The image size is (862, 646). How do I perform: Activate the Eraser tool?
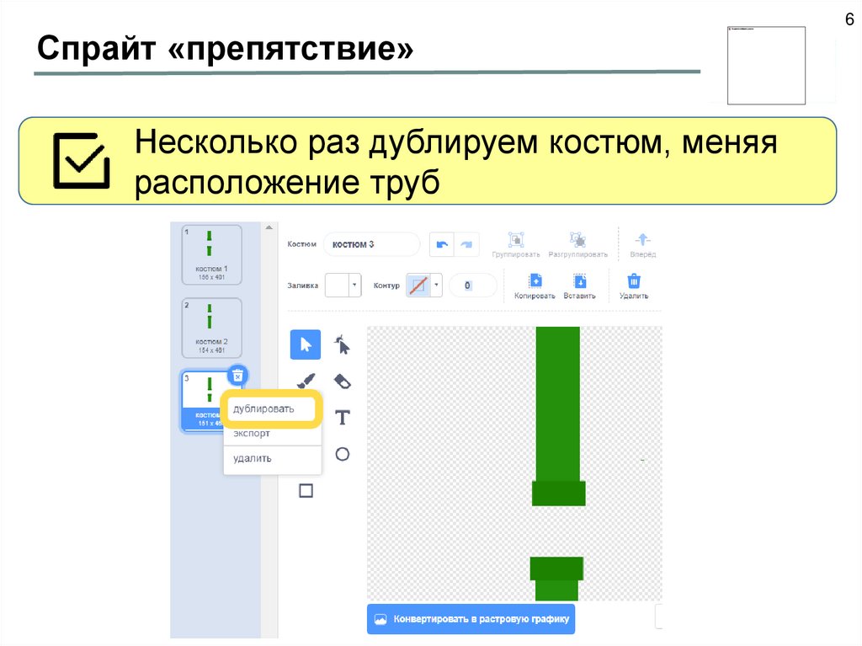[343, 382]
